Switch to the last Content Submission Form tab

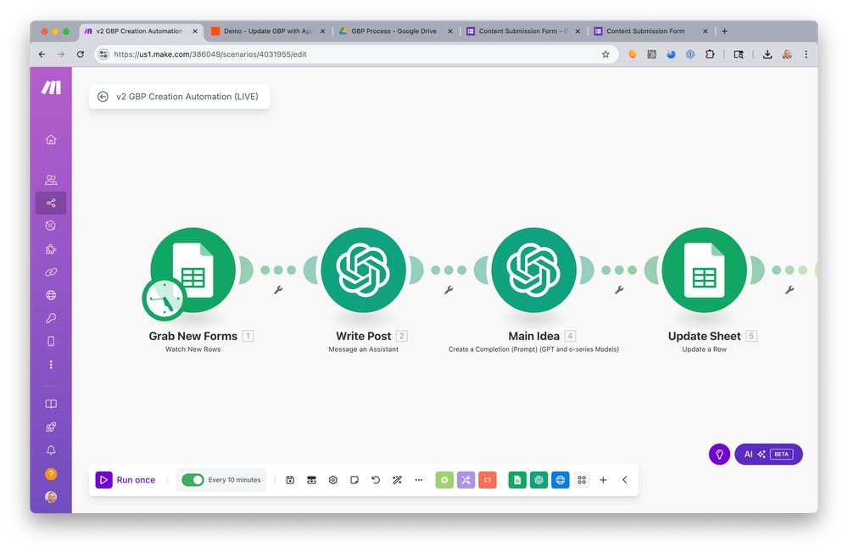651,31
